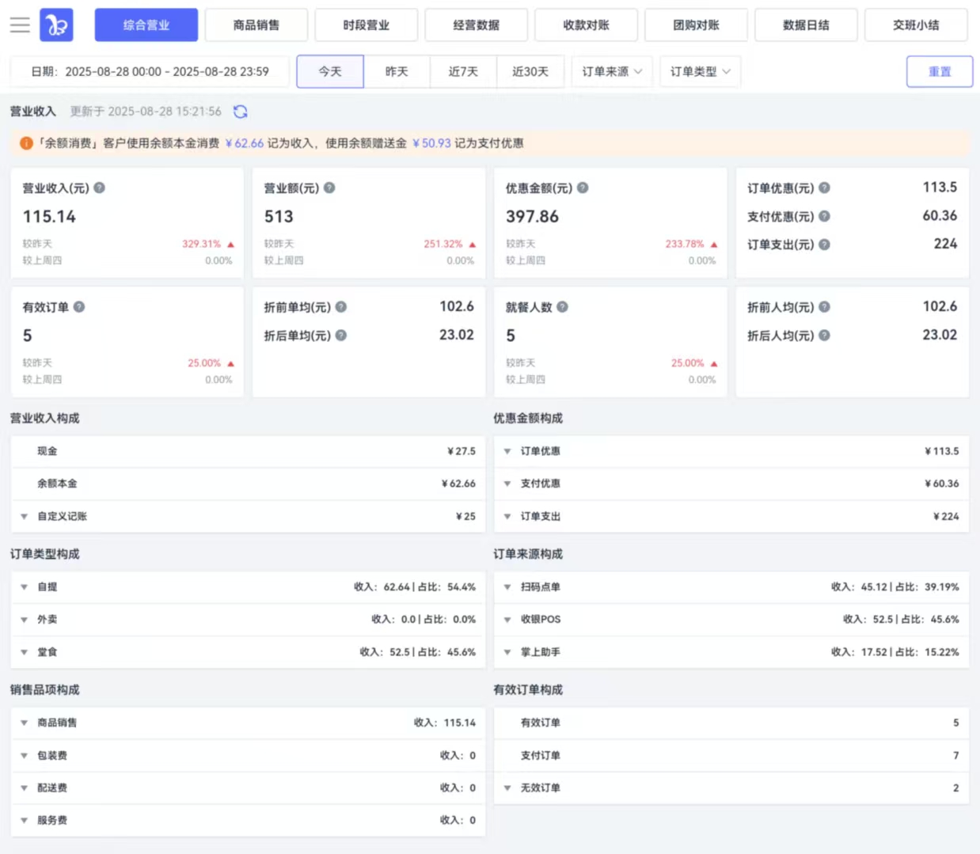Expand the 包装费 row
Viewport: 980px width, 854px height.
[x=248, y=756]
